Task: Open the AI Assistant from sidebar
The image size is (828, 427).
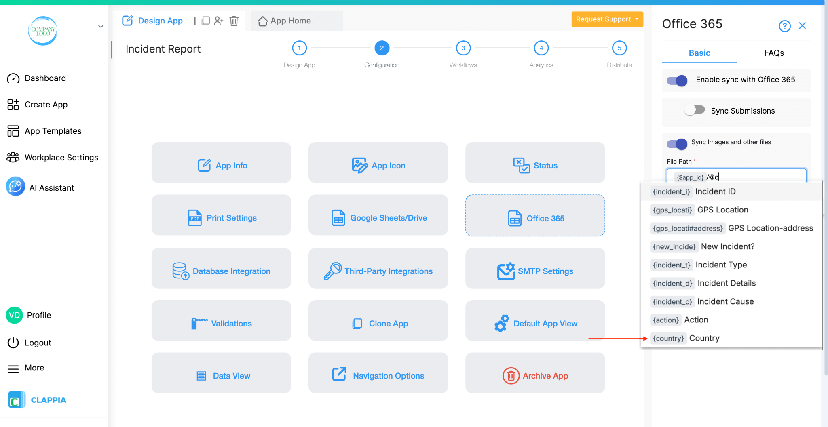Action: (x=51, y=187)
